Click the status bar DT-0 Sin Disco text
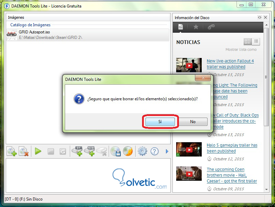275x207 pixels. [24, 199]
